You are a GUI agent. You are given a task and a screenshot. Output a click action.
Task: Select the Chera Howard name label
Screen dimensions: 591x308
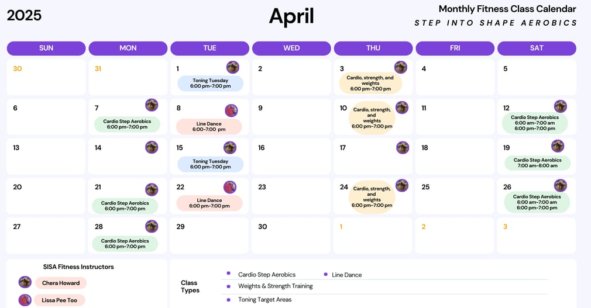(61, 283)
